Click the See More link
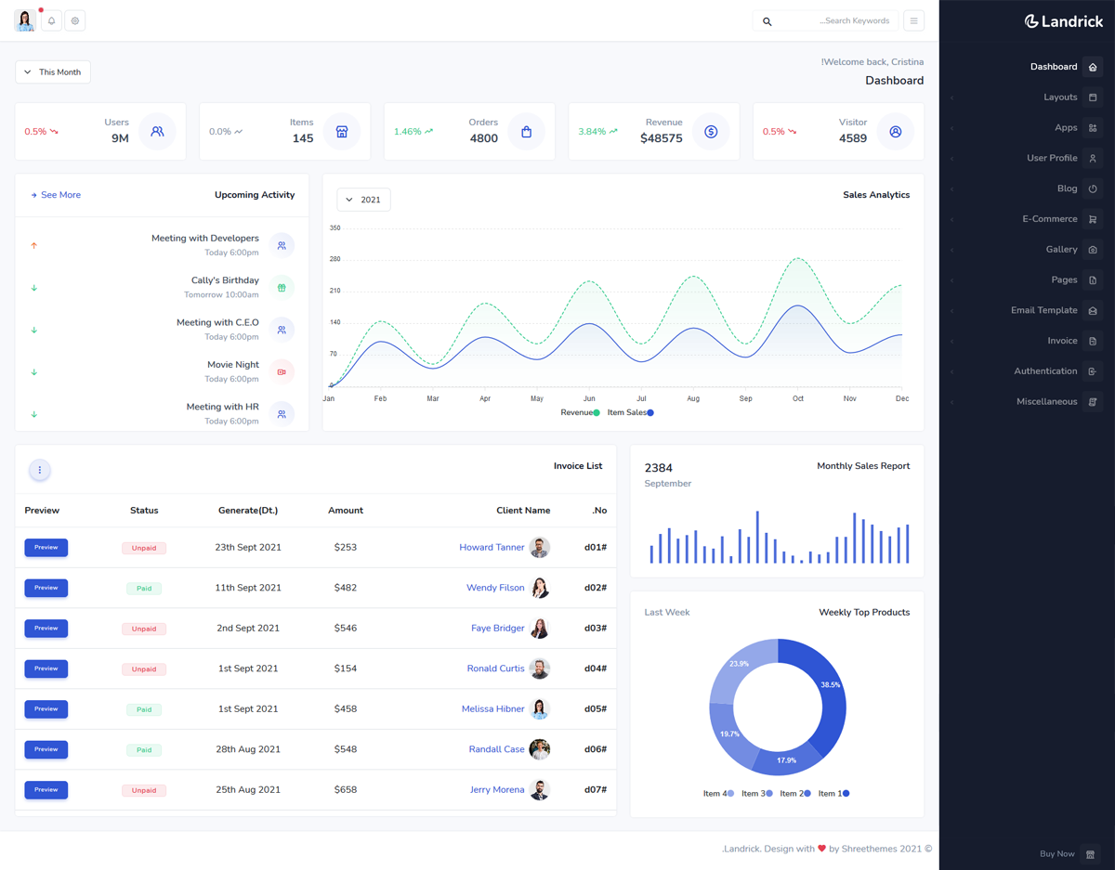Screen dimensions: 1115x870 click(x=56, y=195)
